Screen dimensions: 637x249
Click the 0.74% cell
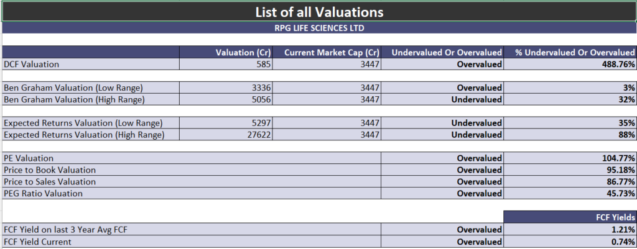pos(570,242)
